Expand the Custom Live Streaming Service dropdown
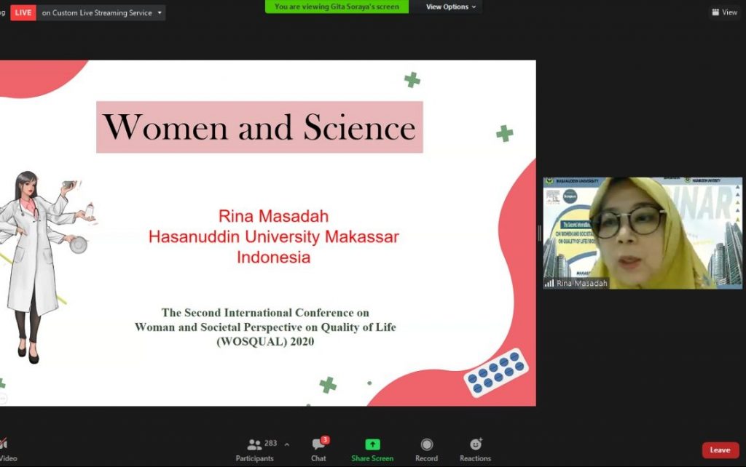The image size is (746, 467). pos(160,13)
